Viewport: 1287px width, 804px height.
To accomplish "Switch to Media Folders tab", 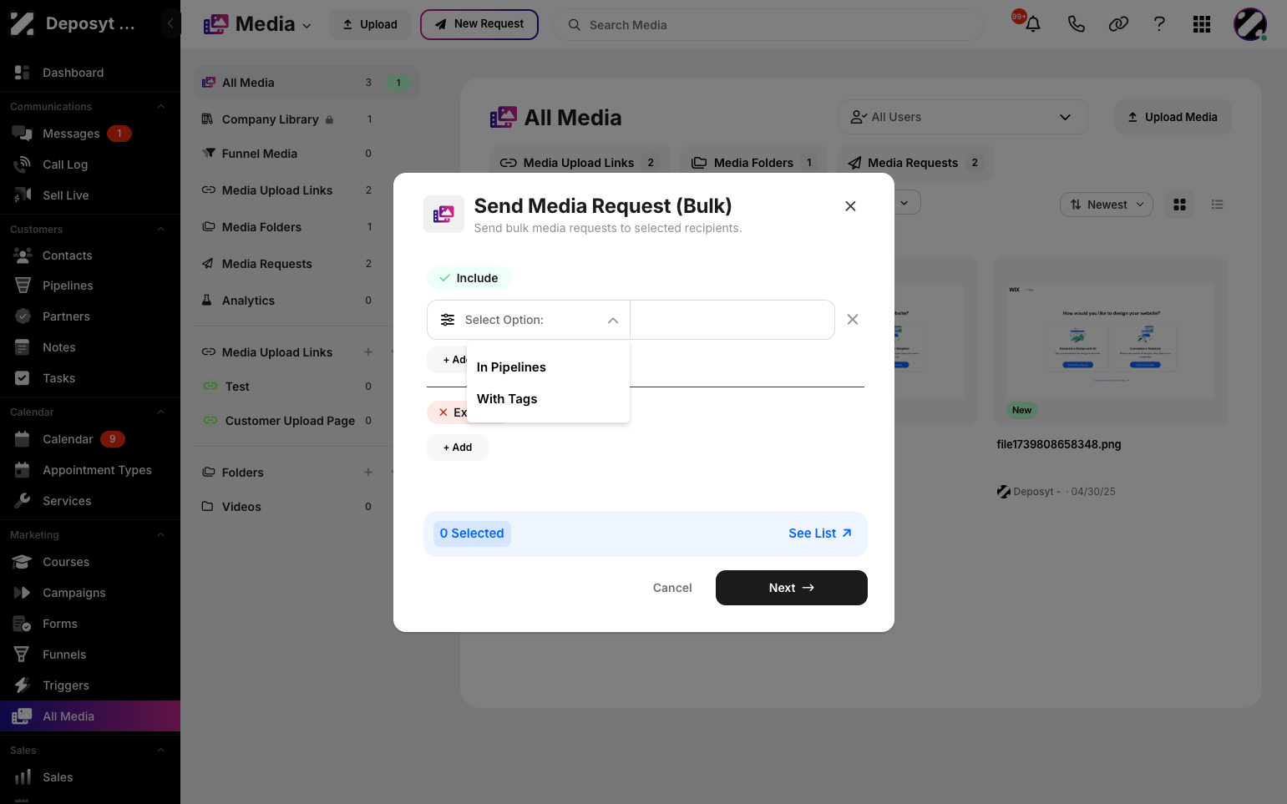I will pyautogui.click(x=753, y=163).
